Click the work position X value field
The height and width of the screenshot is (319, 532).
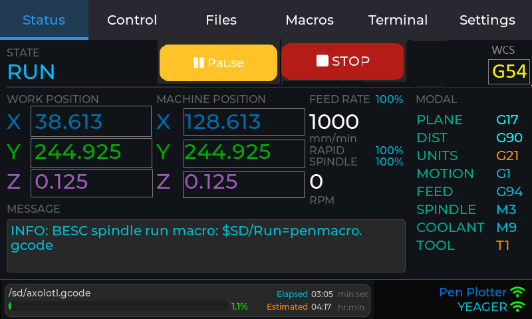[91, 122]
